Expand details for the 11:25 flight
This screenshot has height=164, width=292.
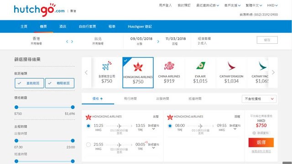click(x=153, y=127)
